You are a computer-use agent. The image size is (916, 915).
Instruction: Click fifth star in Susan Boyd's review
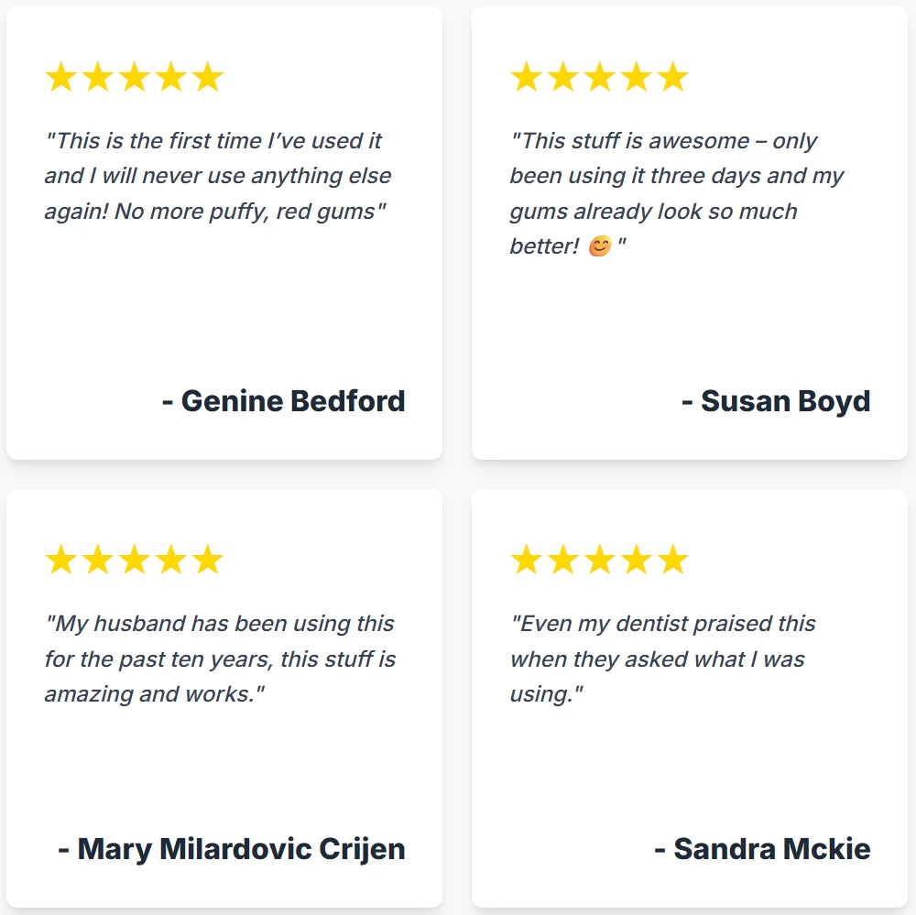pyautogui.click(x=673, y=77)
